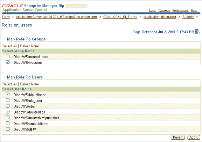This screenshot has height=142, width=202.
Task: Open the Logs link
Action: click(x=153, y=10)
